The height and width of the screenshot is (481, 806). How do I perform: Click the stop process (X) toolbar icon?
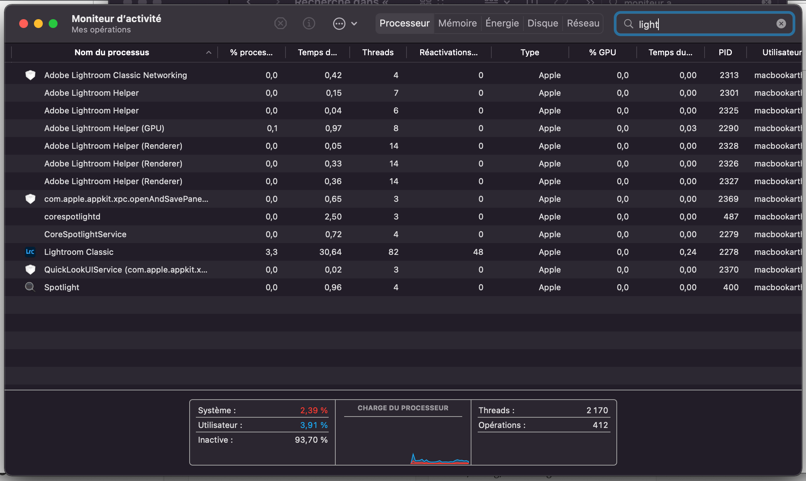pyautogui.click(x=280, y=24)
